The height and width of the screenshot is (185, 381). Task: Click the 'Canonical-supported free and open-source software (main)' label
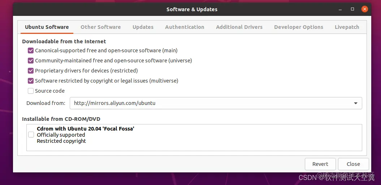tap(106, 50)
